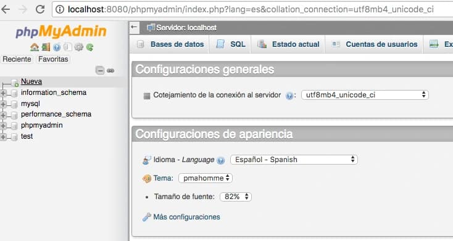Click the browser address bar URL
The width and height of the screenshot is (453, 241).
coord(251,9)
